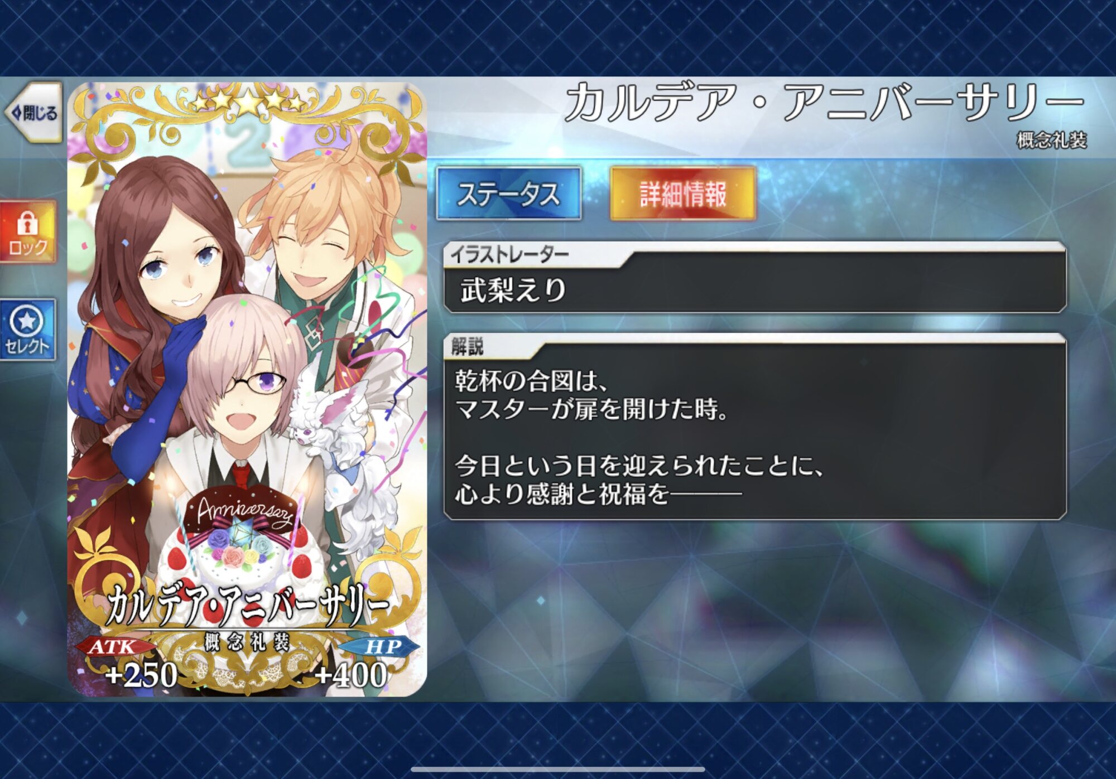Tap the 概念礼装 label under title
Viewport: 1116px width, 779px height.
coord(1051,140)
